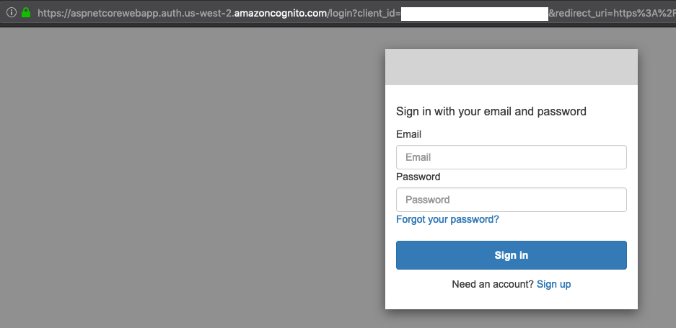Click the gray logo banner atop login card
676x328 pixels.
pos(512,67)
